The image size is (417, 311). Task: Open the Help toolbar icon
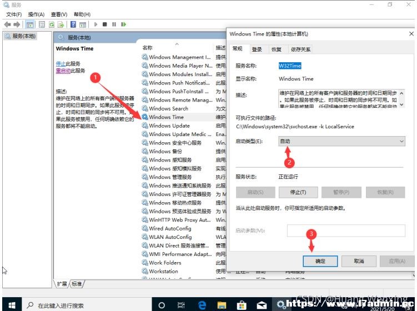tap(73, 24)
